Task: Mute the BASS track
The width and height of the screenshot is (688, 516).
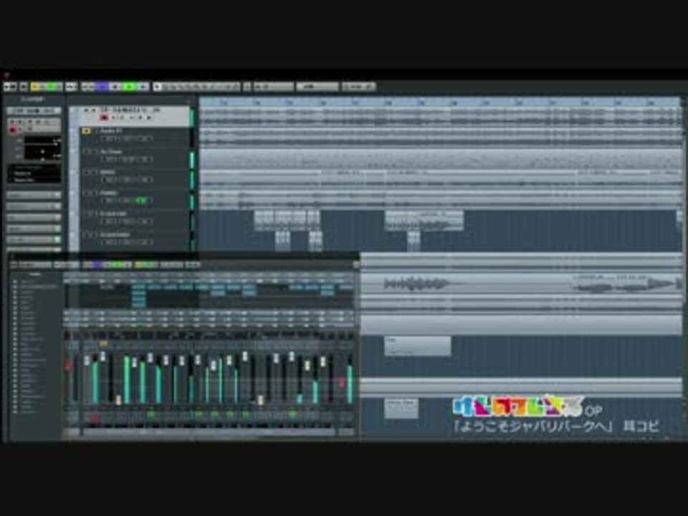Action: pos(87,172)
